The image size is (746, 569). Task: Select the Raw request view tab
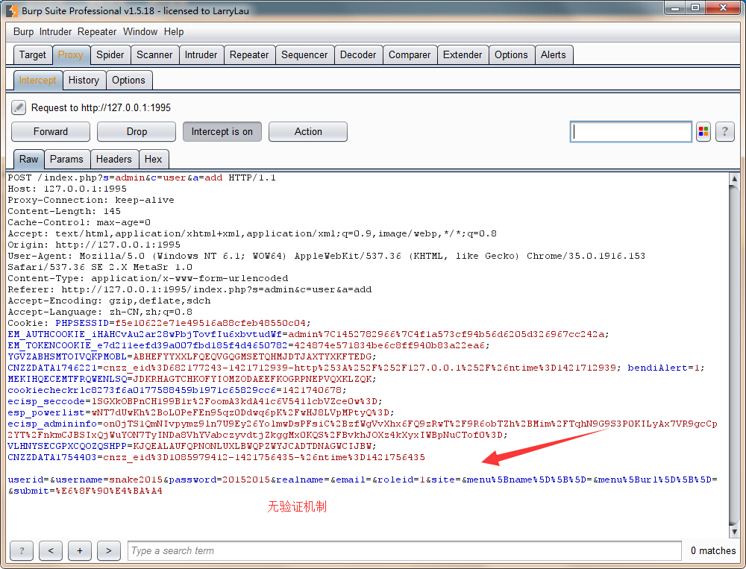28,159
